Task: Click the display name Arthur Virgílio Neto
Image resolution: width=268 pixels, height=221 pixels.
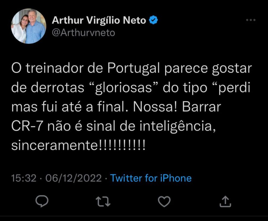Action: coord(99,20)
